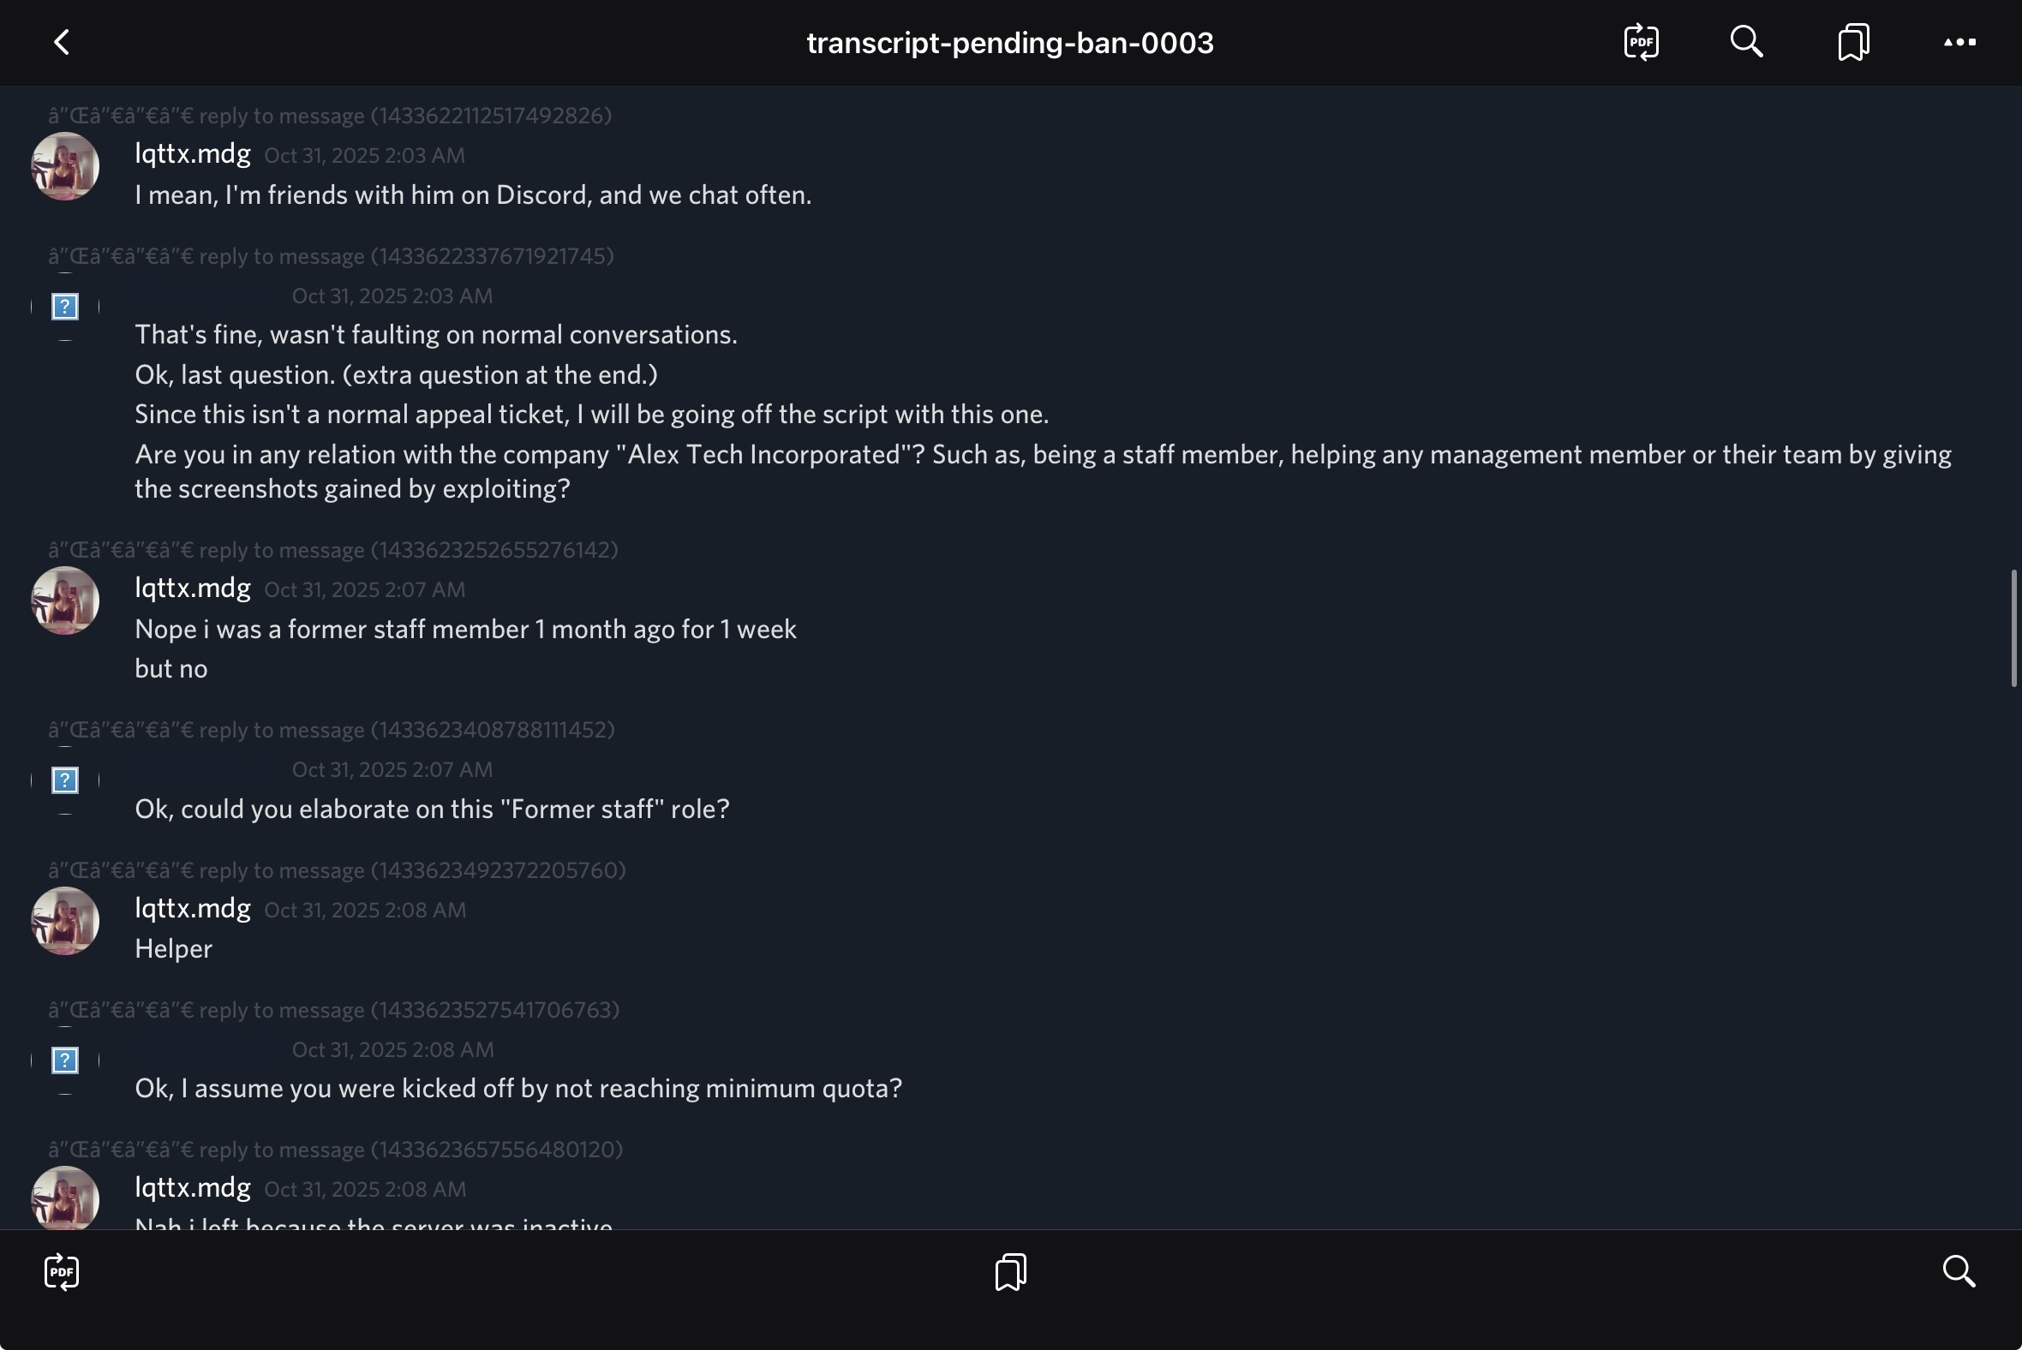Screen dimensions: 2022x1350
Task: Tap the bottom-left PDF convert icon
Action: (x=61, y=1272)
